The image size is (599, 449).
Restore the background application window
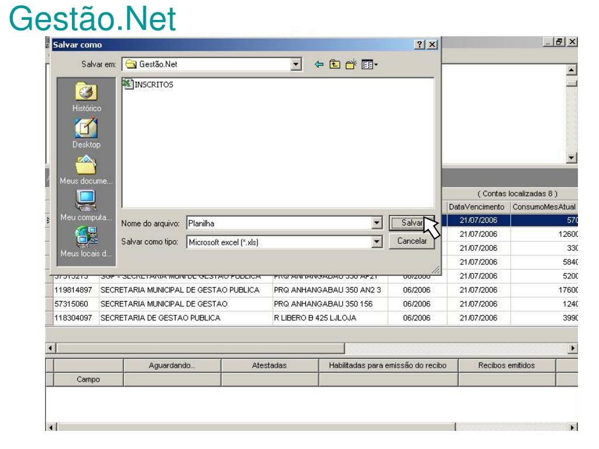560,42
